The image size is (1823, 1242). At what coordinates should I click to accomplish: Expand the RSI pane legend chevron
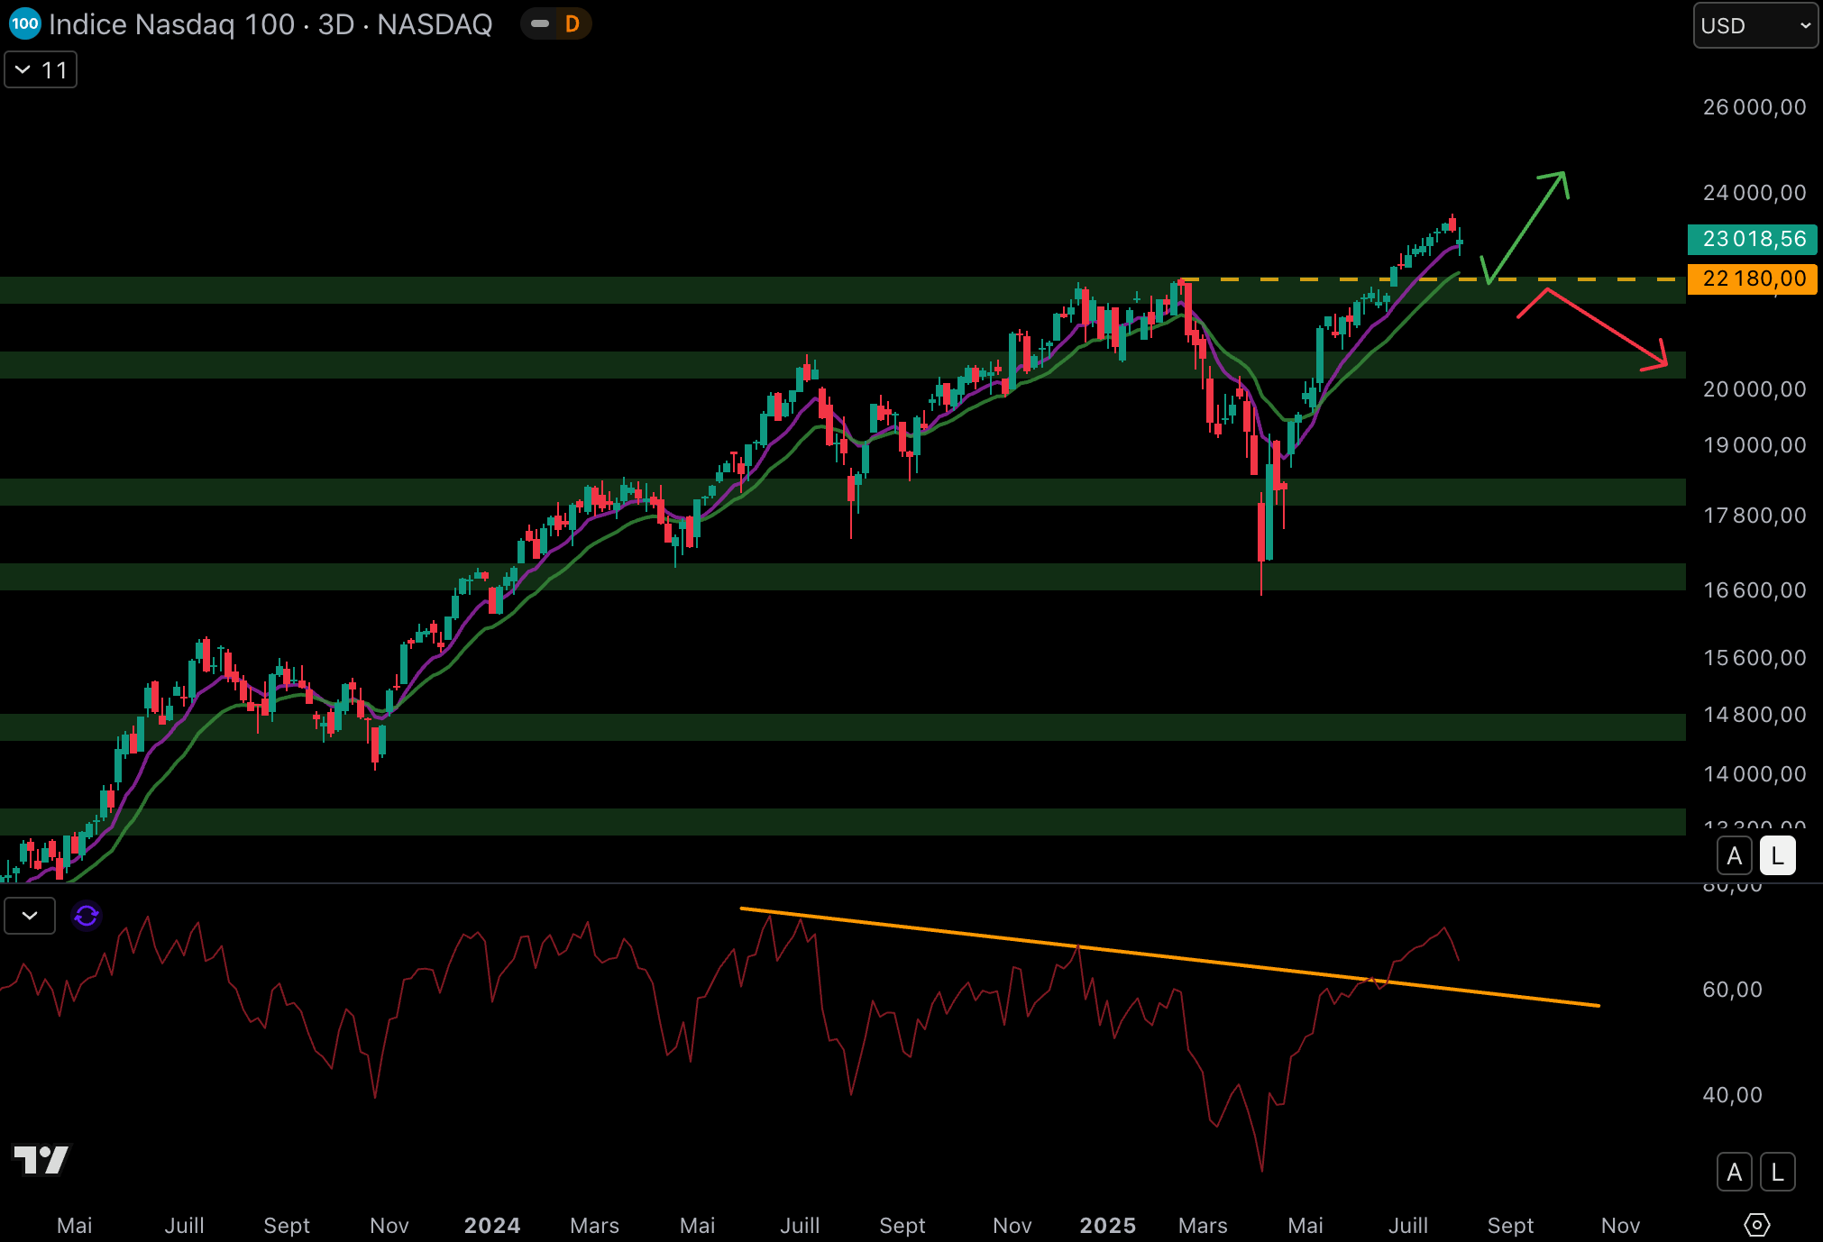pyautogui.click(x=30, y=916)
